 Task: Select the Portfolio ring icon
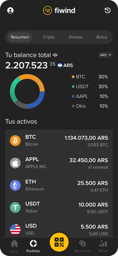33,243
